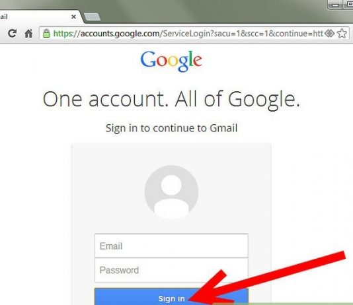Viewport: 353px width, 305px height.
Task: Click the blue Sign in button
Action: (171, 296)
